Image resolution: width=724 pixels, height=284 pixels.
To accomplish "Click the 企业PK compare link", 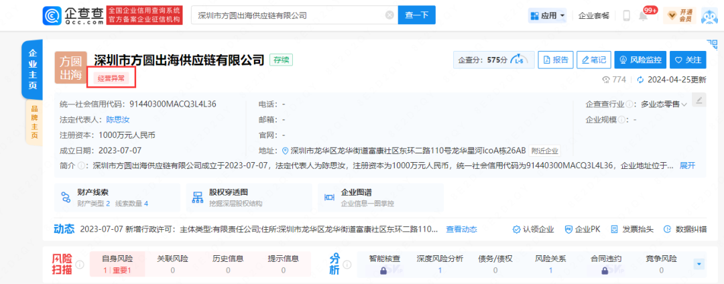I will 583,229.
